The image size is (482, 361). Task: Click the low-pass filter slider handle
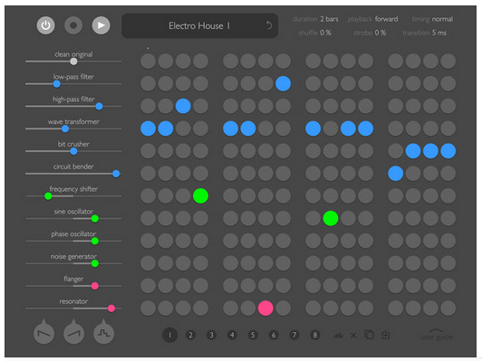pos(56,84)
